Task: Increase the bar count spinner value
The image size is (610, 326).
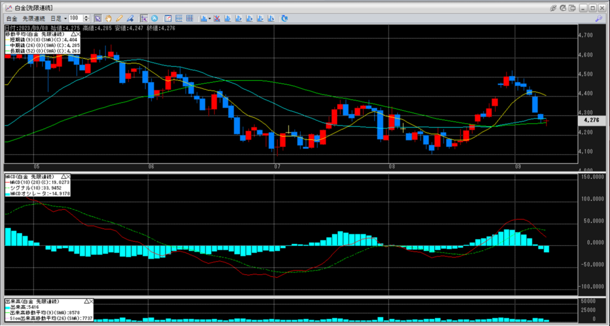Action: coord(87,17)
